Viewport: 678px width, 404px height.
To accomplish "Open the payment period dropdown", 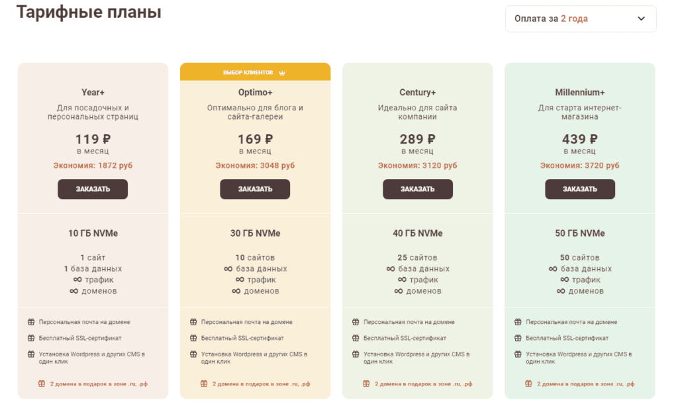I will [x=581, y=19].
